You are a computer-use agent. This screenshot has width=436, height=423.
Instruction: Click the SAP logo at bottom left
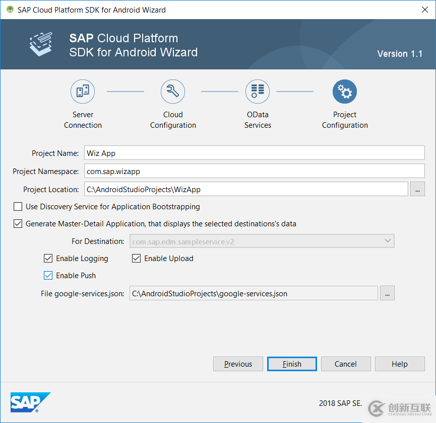coord(30,402)
